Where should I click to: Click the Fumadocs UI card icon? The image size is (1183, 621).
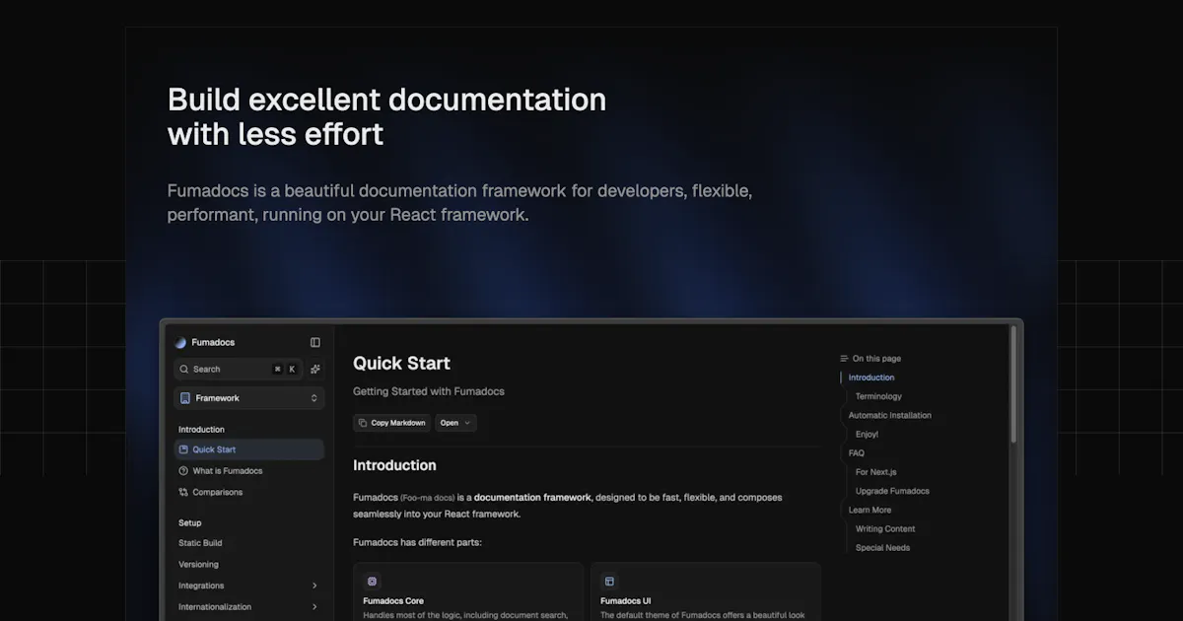[x=609, y=582]
